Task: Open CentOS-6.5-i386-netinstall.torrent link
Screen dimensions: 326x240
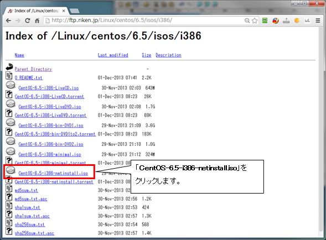Action: (54, 181)
